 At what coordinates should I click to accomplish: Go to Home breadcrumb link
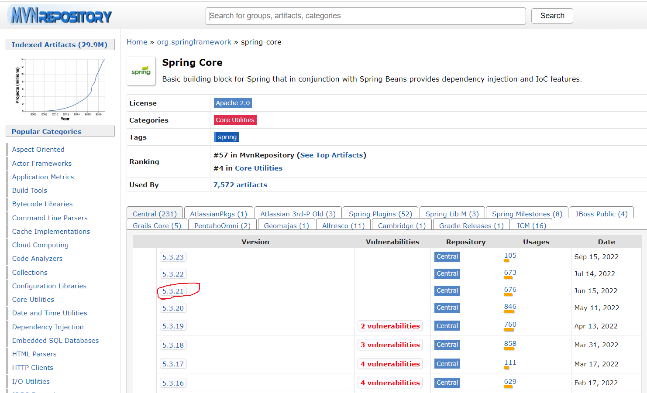click(x=137, y=42)
